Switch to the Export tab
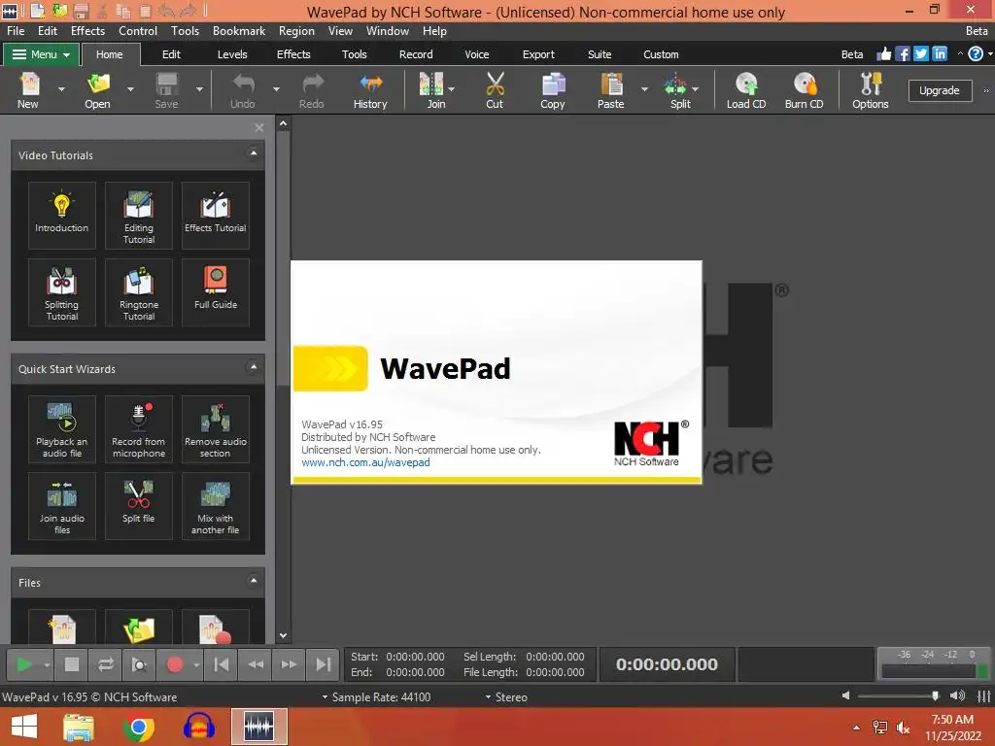 (x=538, y=54)
